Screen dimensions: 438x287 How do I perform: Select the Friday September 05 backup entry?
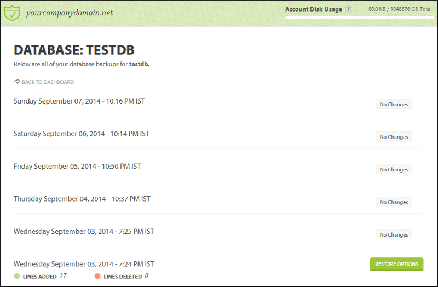pos(77,166)
